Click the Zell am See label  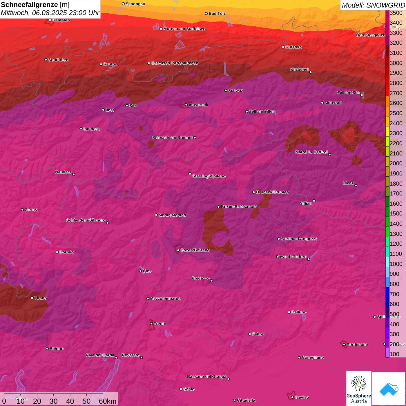[x=348, y=93]
